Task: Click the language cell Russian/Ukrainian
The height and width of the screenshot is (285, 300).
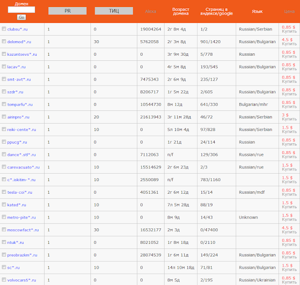Action: tap(257, 280)
